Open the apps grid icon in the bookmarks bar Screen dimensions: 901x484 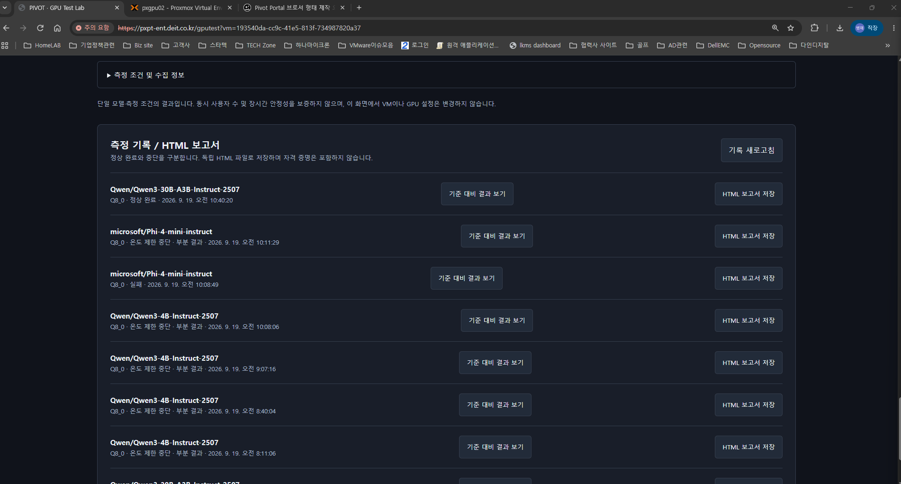(5, 46)
